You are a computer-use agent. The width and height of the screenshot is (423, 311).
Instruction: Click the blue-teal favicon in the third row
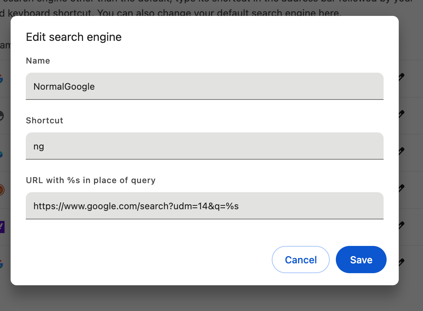tap(2, 154)
